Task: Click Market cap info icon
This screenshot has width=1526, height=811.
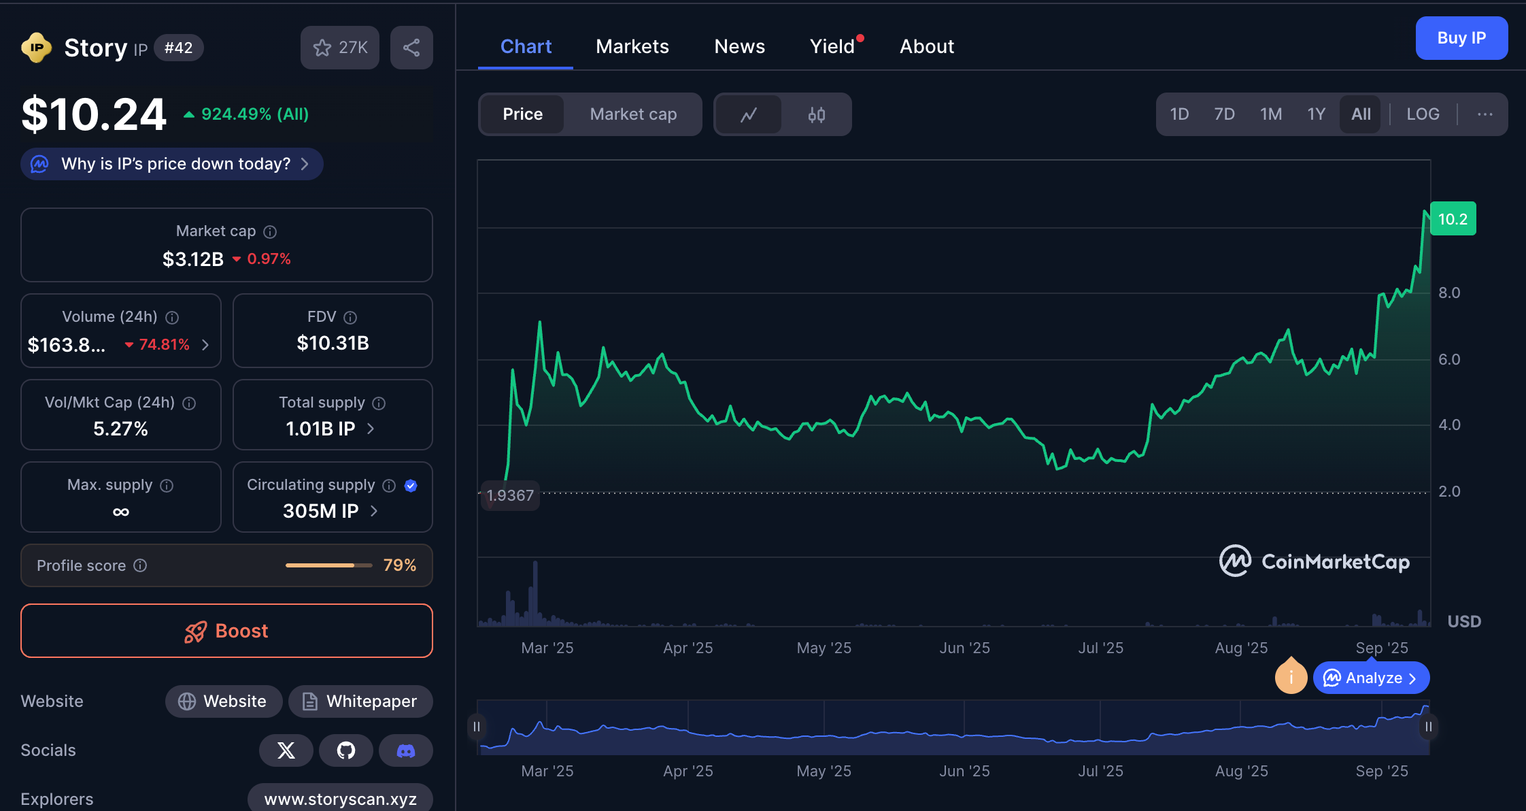Action: pyautogui.click(x=270, y=232)
